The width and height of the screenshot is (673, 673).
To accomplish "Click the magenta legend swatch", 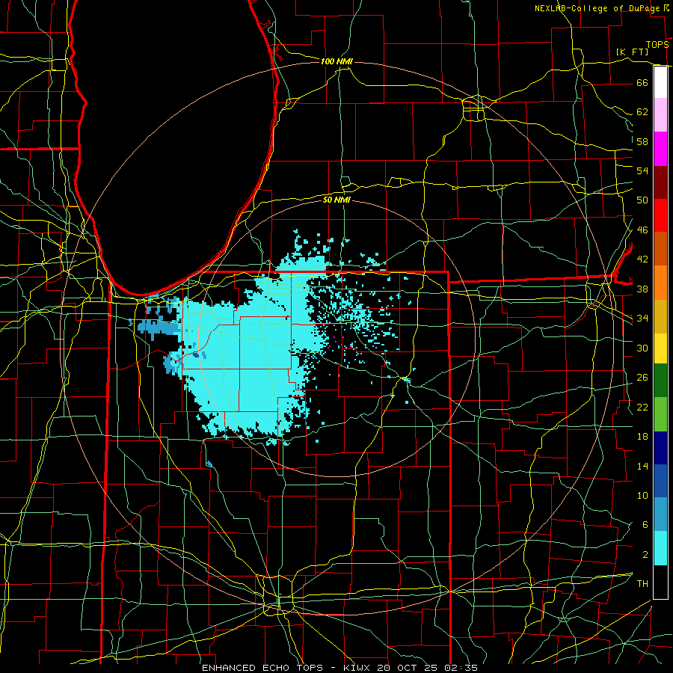I will tap(660, 149).
